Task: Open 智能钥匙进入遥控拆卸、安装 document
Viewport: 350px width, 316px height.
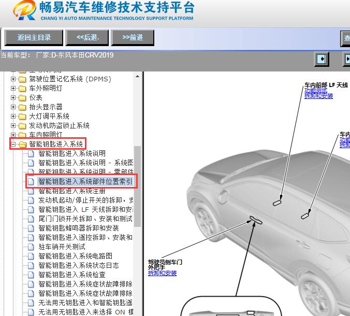Action: click(x=85, y=237)
